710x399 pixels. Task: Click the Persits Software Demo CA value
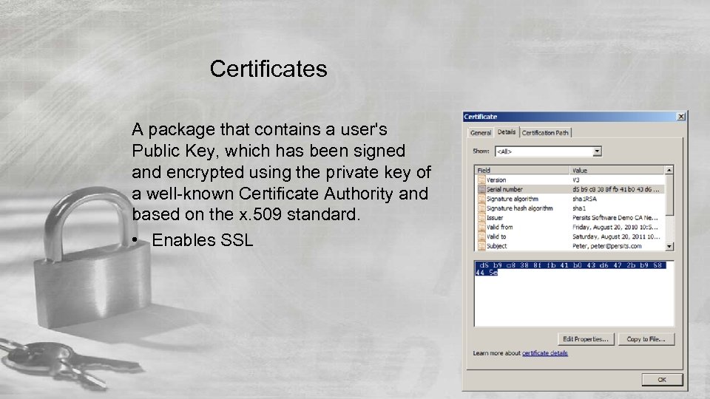point(615,218)
